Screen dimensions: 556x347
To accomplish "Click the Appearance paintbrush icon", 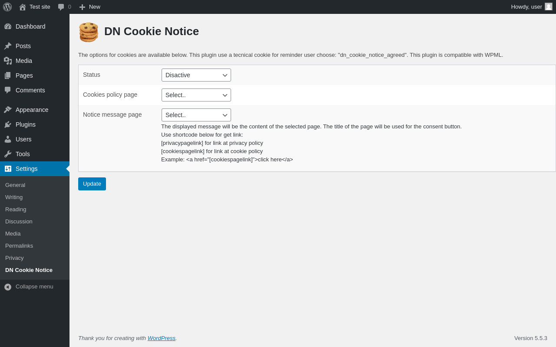I will pyautogui.click(x=8, y=110).
